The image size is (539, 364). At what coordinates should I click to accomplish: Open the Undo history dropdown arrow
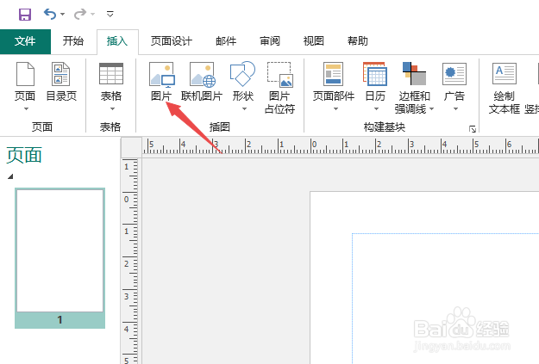[x=62, y=14]
